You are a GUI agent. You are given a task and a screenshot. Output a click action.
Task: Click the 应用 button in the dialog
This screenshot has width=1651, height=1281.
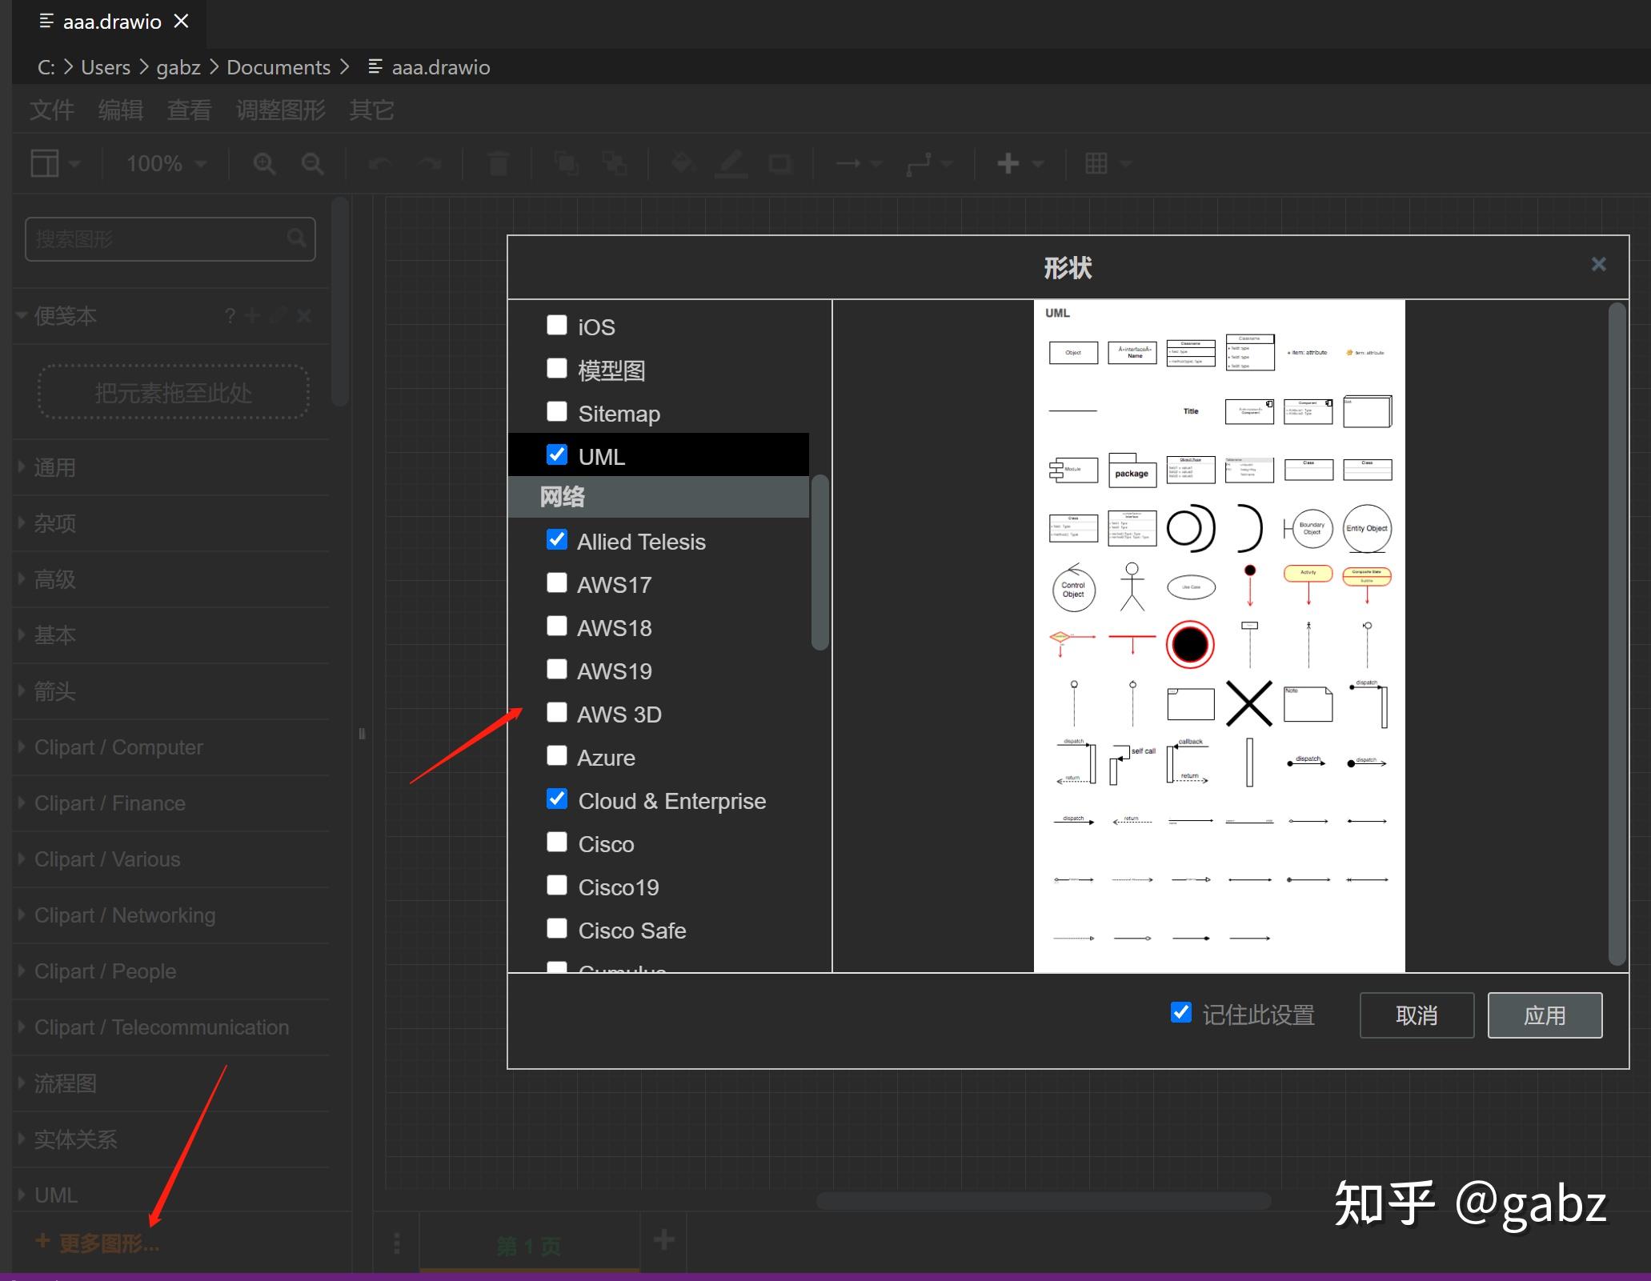coord(1544,1015)
